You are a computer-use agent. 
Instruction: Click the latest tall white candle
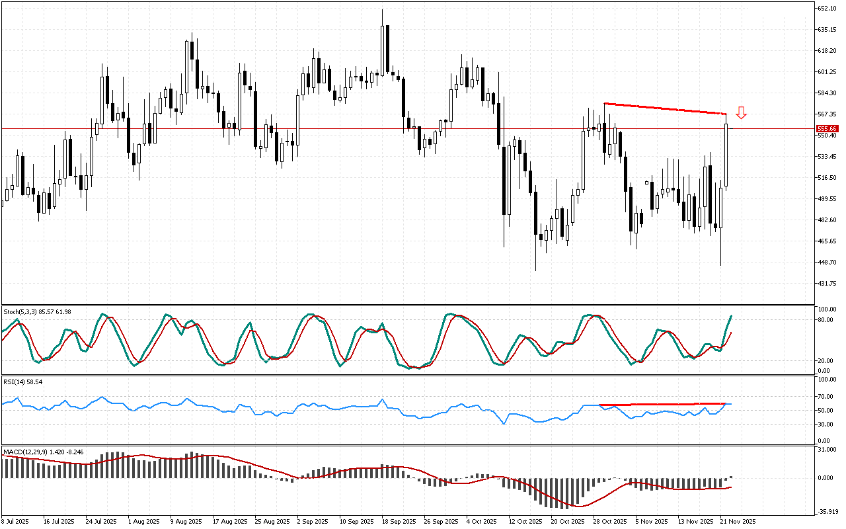[726, 154]
